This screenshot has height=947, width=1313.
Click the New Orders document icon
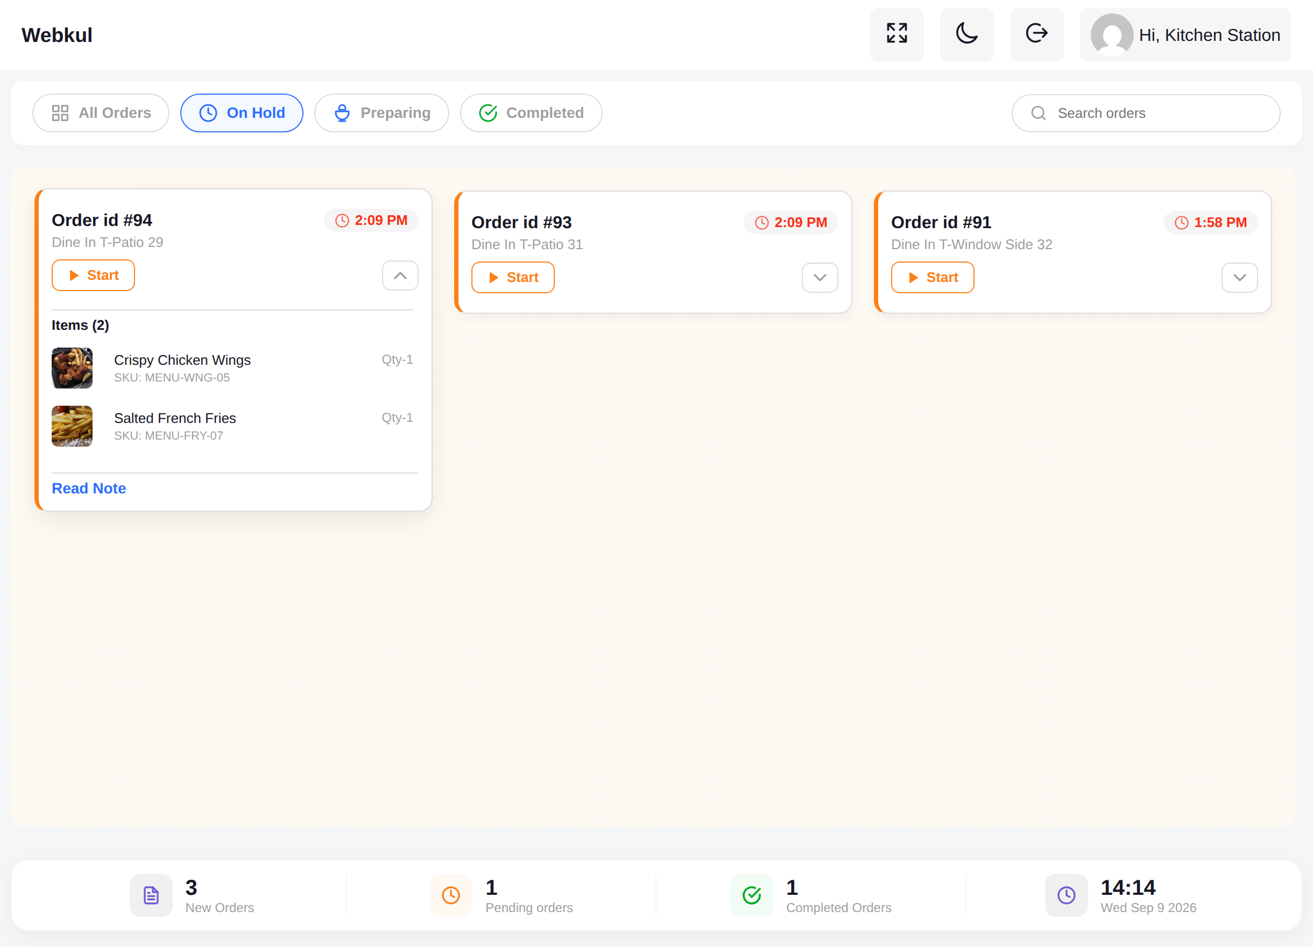coord(151,895)
